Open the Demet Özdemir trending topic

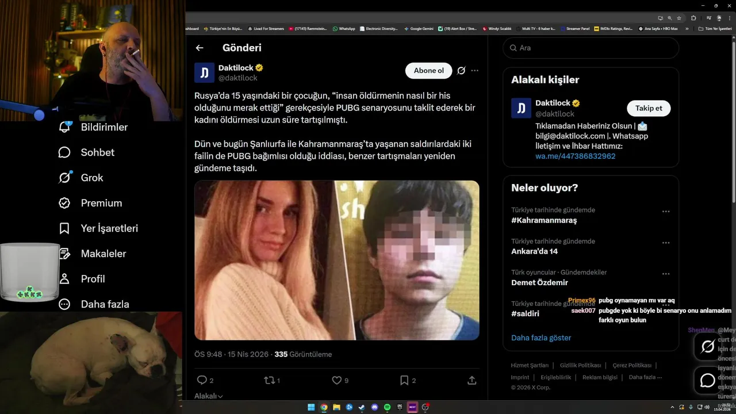[x=539, y=282]
